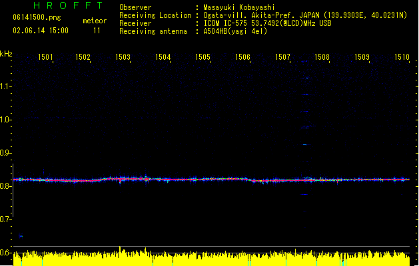Click the 1501 time marker

[45, 57]
